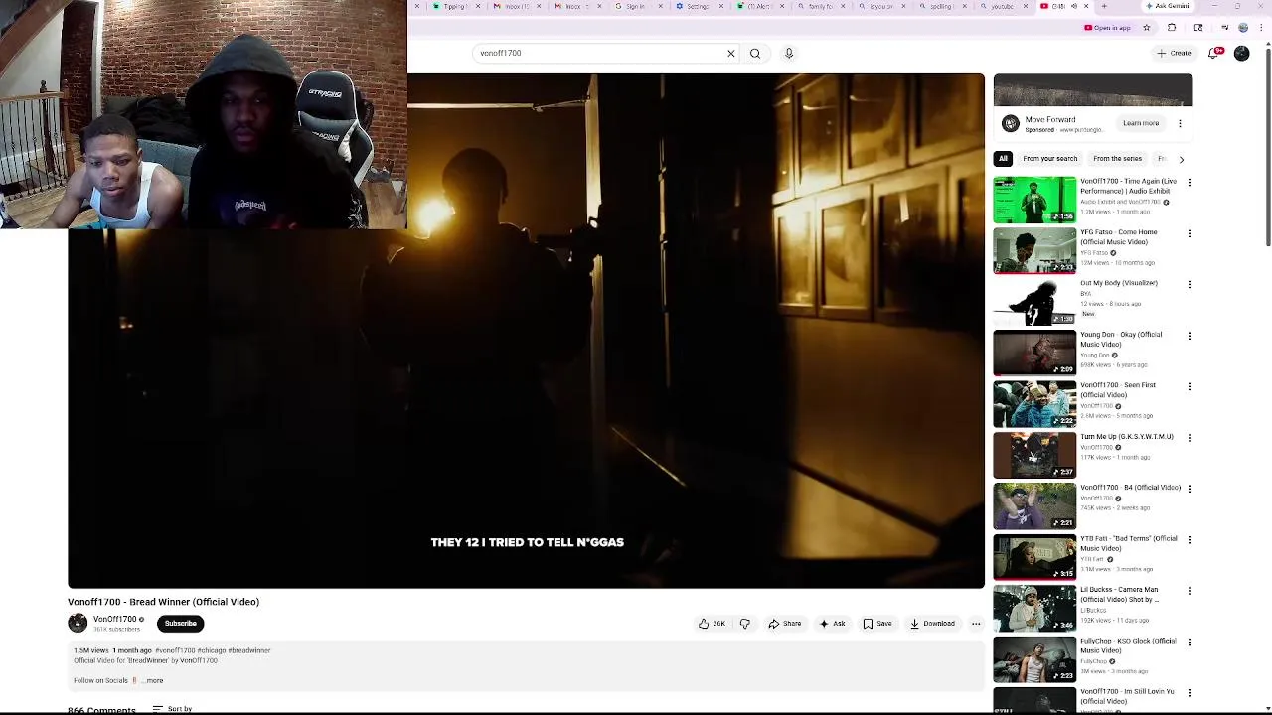This screenshot has height=715, width=1272.
Task: Open YFG Fatso channel name link
Action: (1094, 253)
